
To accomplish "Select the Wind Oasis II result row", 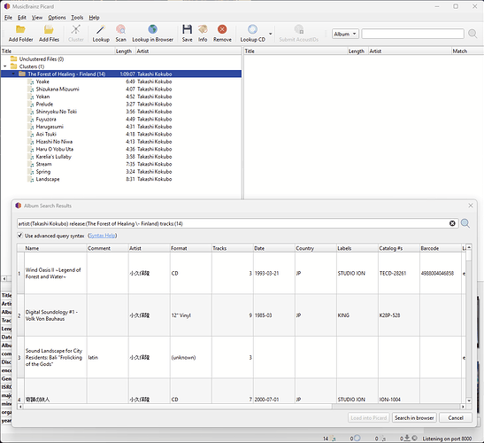I will click(242, 273).
